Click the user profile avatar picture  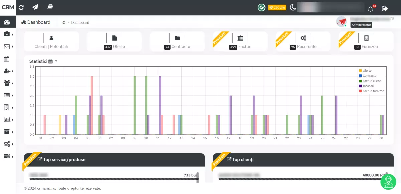pos(341,22)
